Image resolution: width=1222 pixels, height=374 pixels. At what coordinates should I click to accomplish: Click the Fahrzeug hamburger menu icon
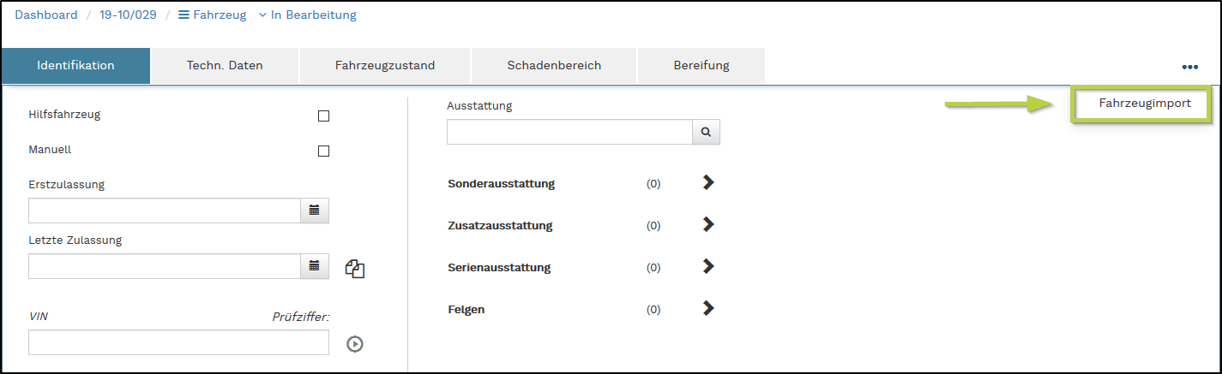(184, 15)
